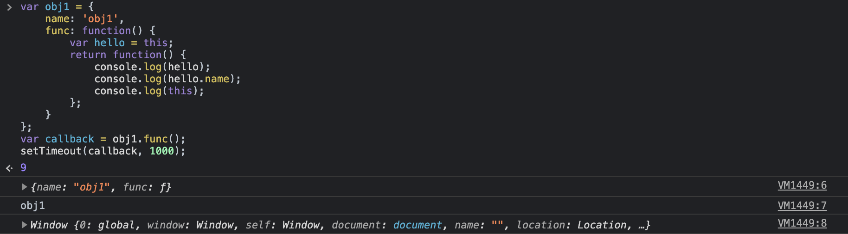Click the setTimeout(callback, 1000) line

[103, 151]
